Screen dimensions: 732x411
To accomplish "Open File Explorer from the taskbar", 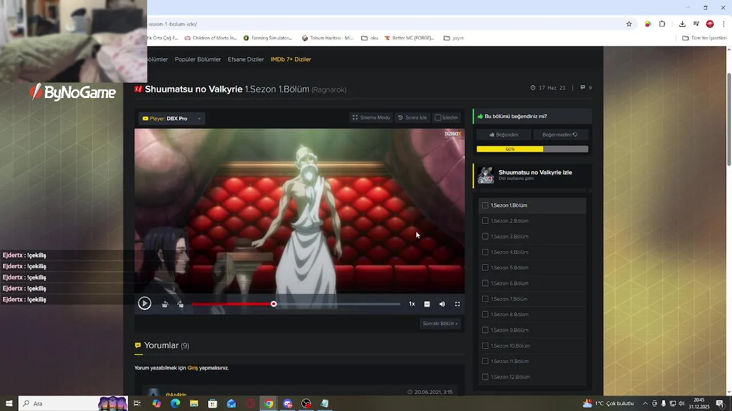I will pyautogui.click(x=194, y=404).
